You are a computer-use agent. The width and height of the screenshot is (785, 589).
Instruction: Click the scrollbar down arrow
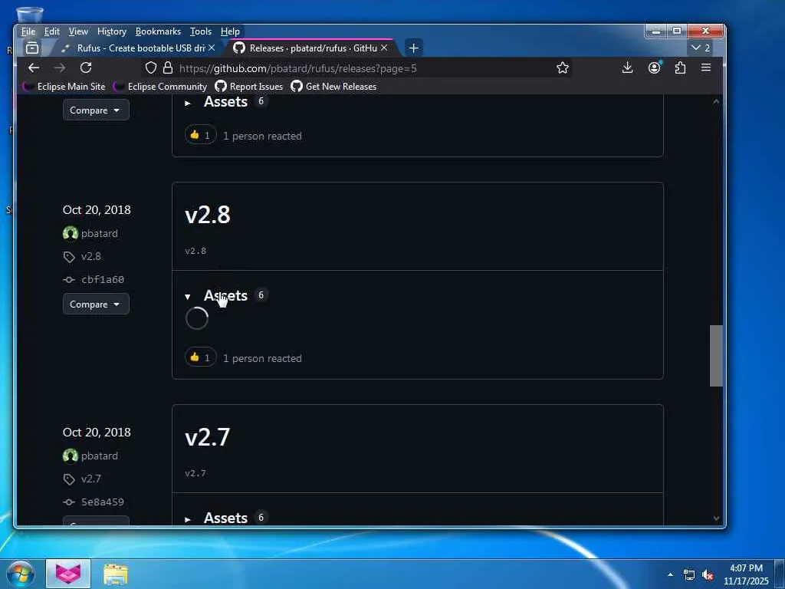coord(716,518)
